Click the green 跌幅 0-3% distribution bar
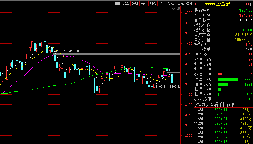 click(x=228, y=80)
